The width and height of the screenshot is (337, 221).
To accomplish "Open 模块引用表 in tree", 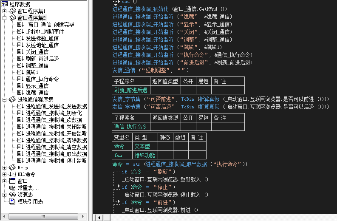I will [x=30, y=201].
